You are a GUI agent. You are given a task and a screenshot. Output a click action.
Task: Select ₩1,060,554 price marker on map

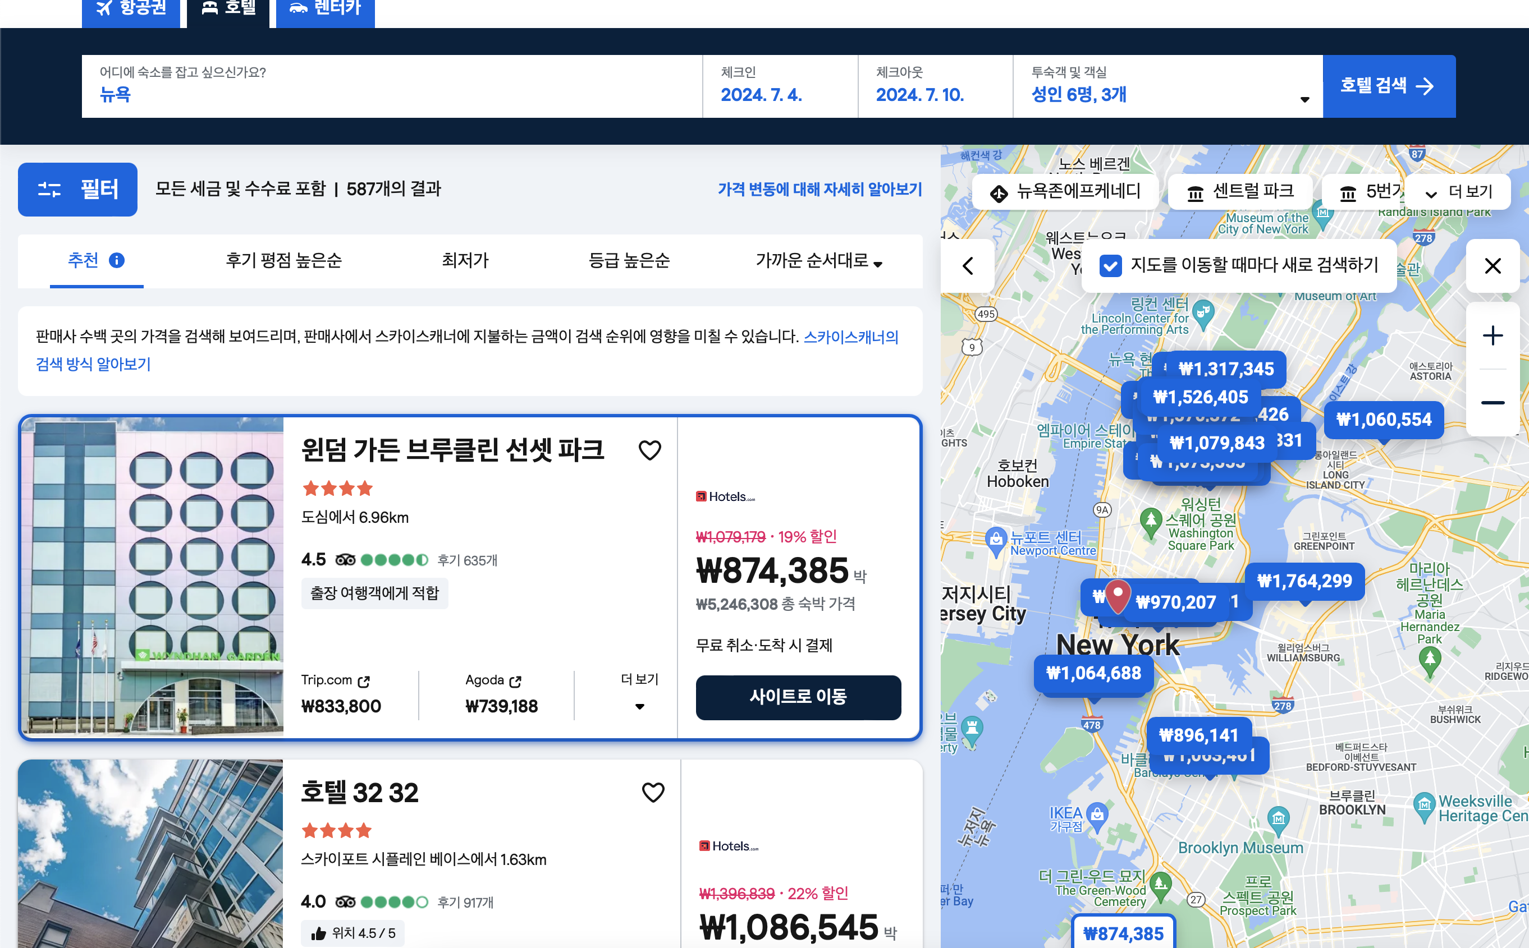tap(1384, 420)
